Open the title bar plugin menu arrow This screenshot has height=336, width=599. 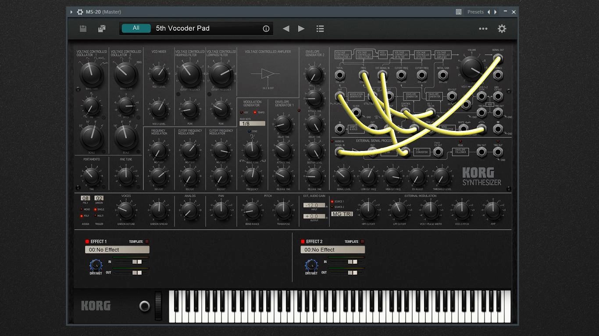pos(71,12)
